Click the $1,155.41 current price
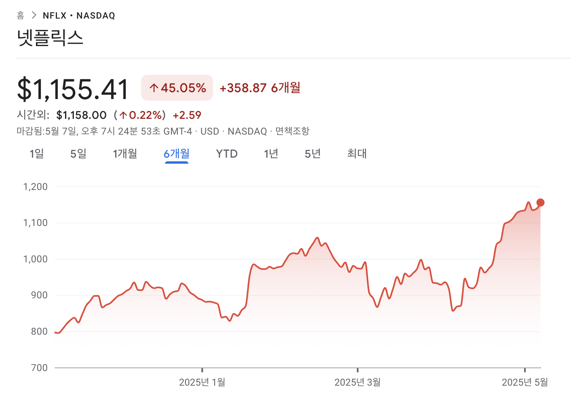Viewport: 570px width, 401px height. click(x=73, y=89)
